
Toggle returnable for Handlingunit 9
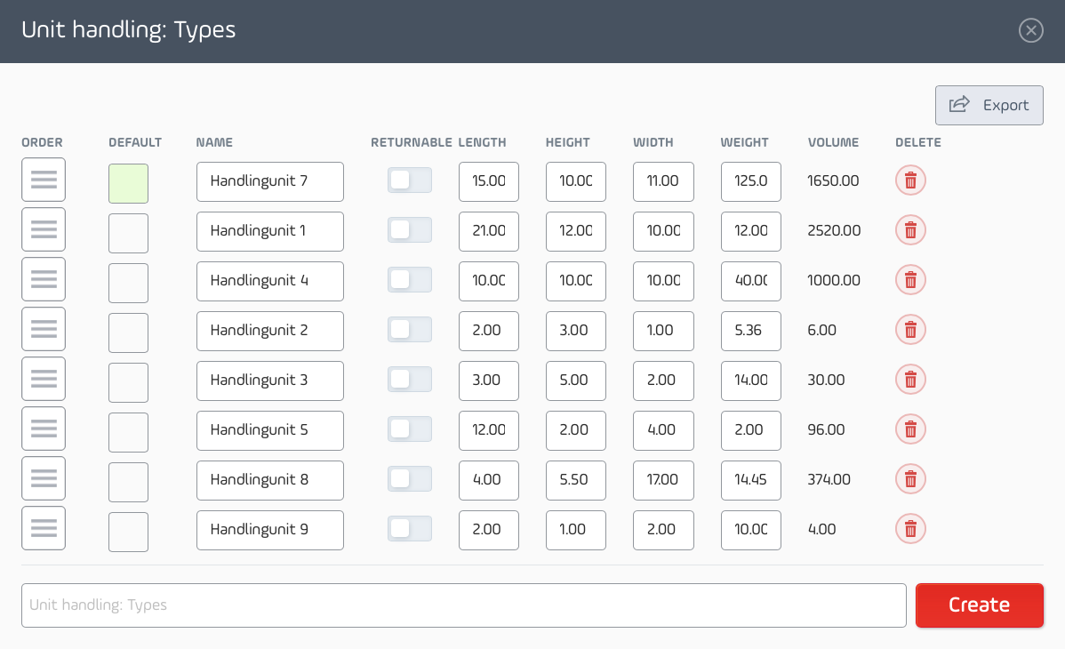(410, 529)
